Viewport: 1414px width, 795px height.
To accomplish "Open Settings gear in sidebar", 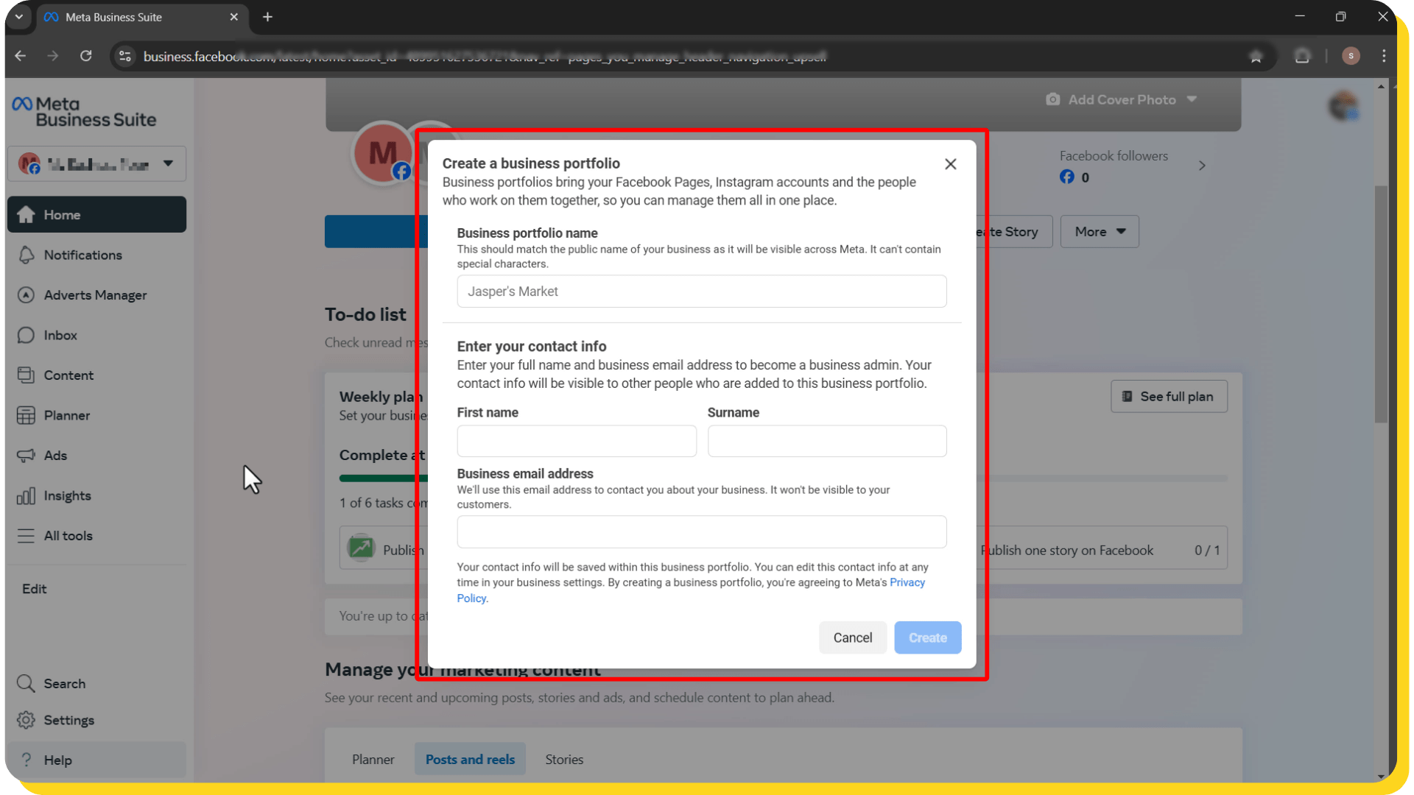I will tap(27, 720).
